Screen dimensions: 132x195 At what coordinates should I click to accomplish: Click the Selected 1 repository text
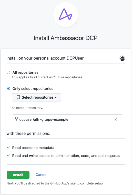tap(27, 108)
